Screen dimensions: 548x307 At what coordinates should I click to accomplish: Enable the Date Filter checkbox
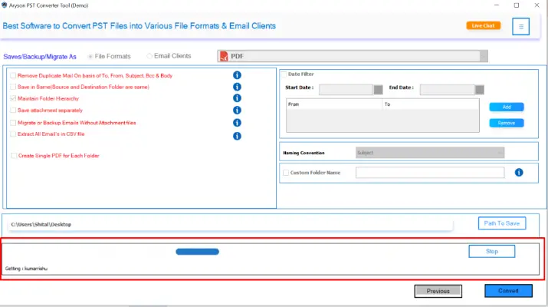(x=284, y=74)
